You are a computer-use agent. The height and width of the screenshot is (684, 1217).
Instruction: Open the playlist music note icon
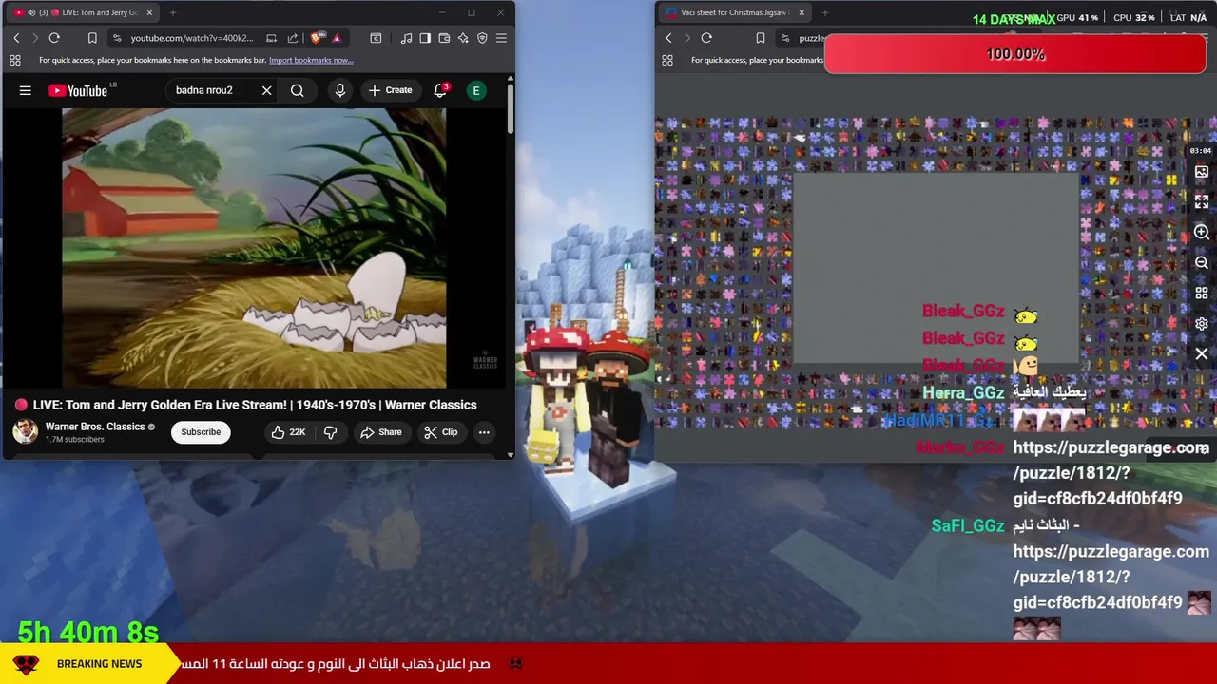pyautogui.click(x=406, y=38)
